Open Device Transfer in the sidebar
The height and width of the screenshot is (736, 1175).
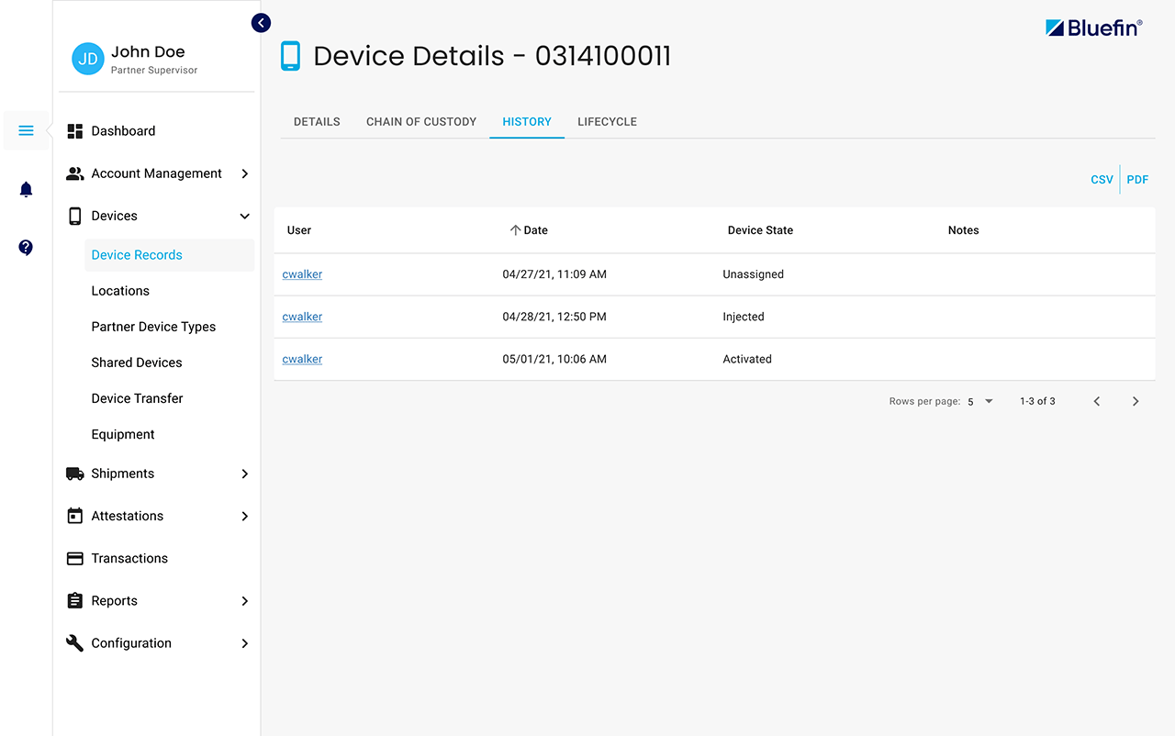[x=137, y=398]
